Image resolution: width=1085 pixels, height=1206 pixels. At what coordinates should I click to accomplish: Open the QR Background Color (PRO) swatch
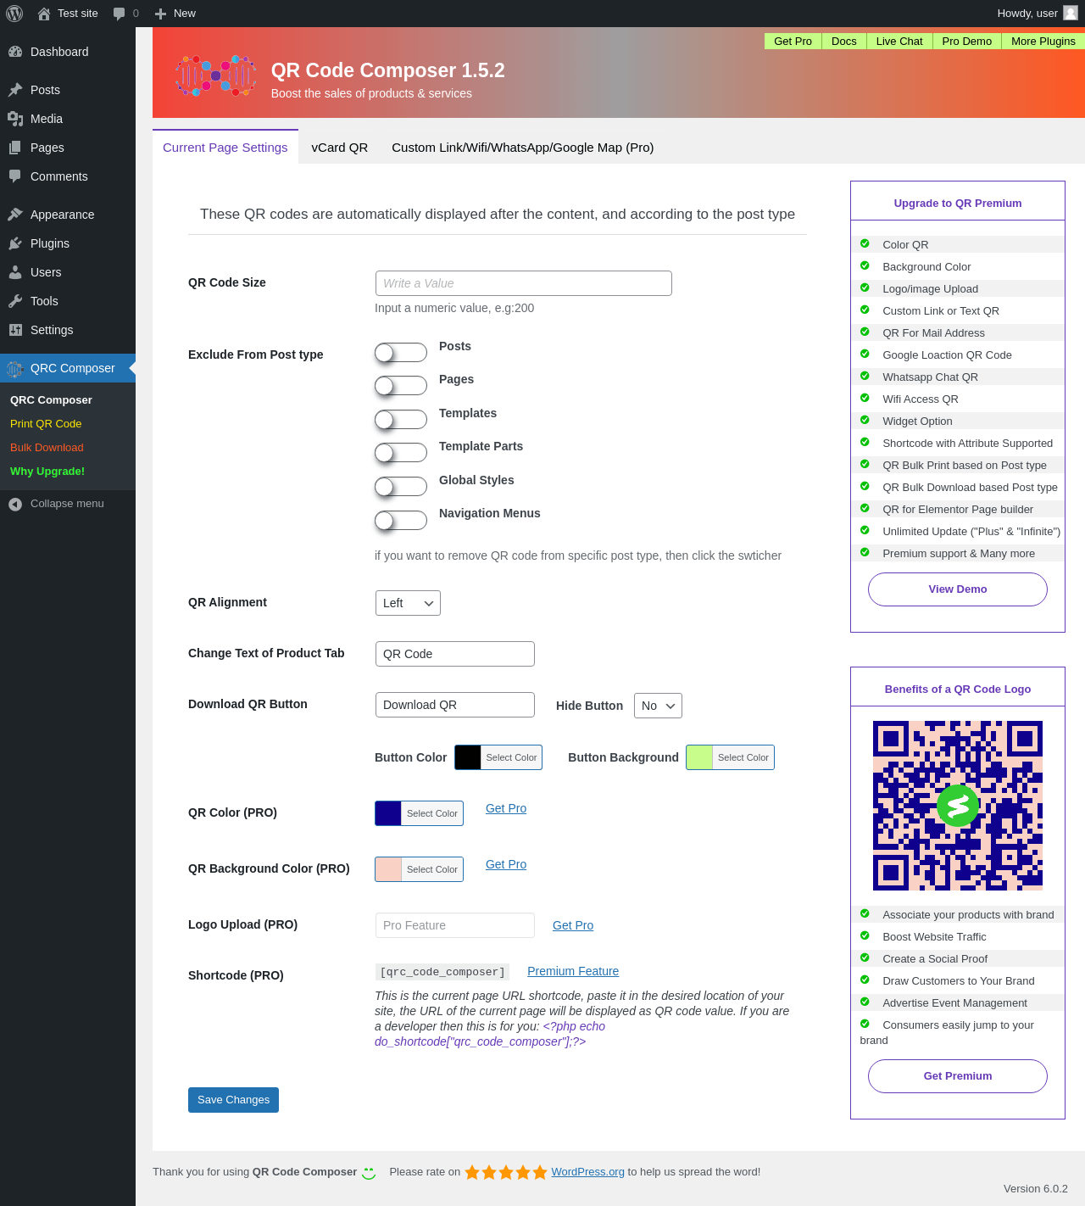(419, 869)
